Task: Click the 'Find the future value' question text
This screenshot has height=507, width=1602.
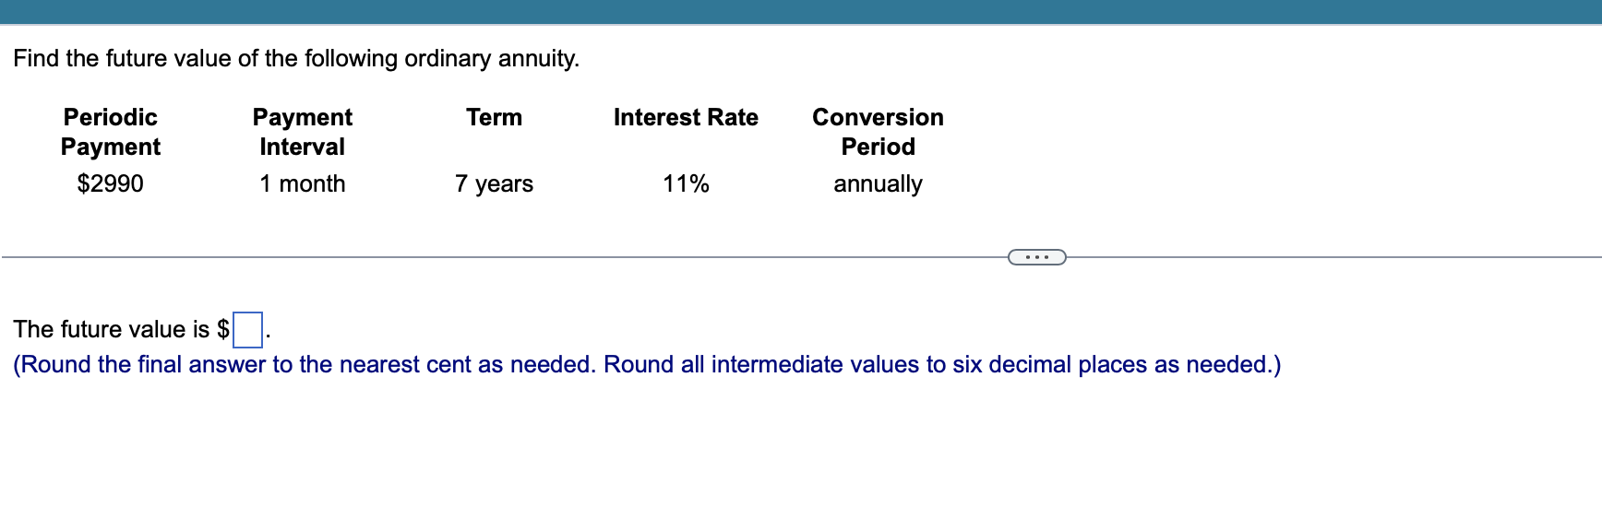Action: click(x=296, y=58)
